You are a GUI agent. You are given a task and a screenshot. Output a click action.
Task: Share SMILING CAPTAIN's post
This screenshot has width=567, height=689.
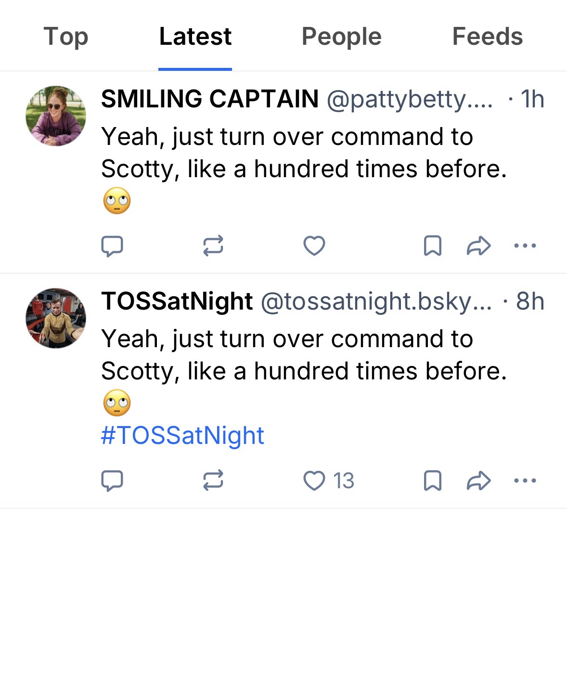click(x=478, y=246)
